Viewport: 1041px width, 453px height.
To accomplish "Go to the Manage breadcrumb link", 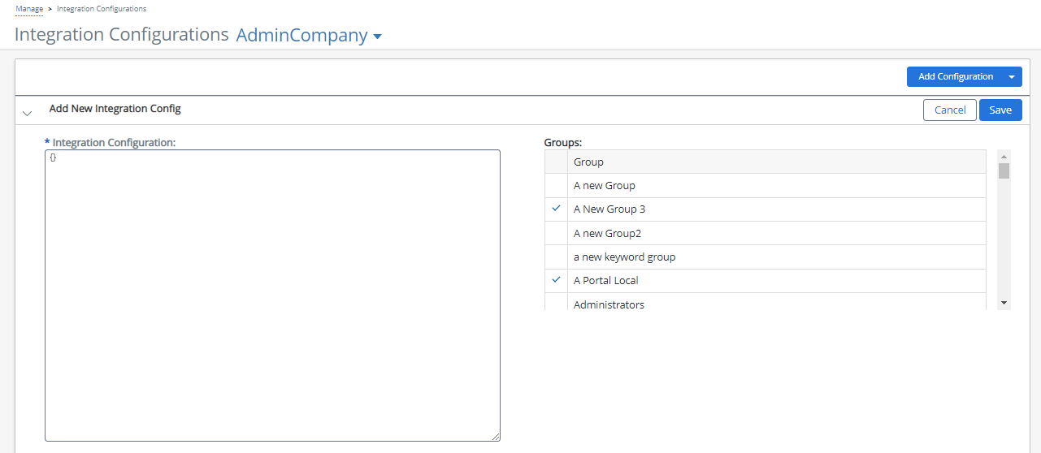I will pos(29,9).
